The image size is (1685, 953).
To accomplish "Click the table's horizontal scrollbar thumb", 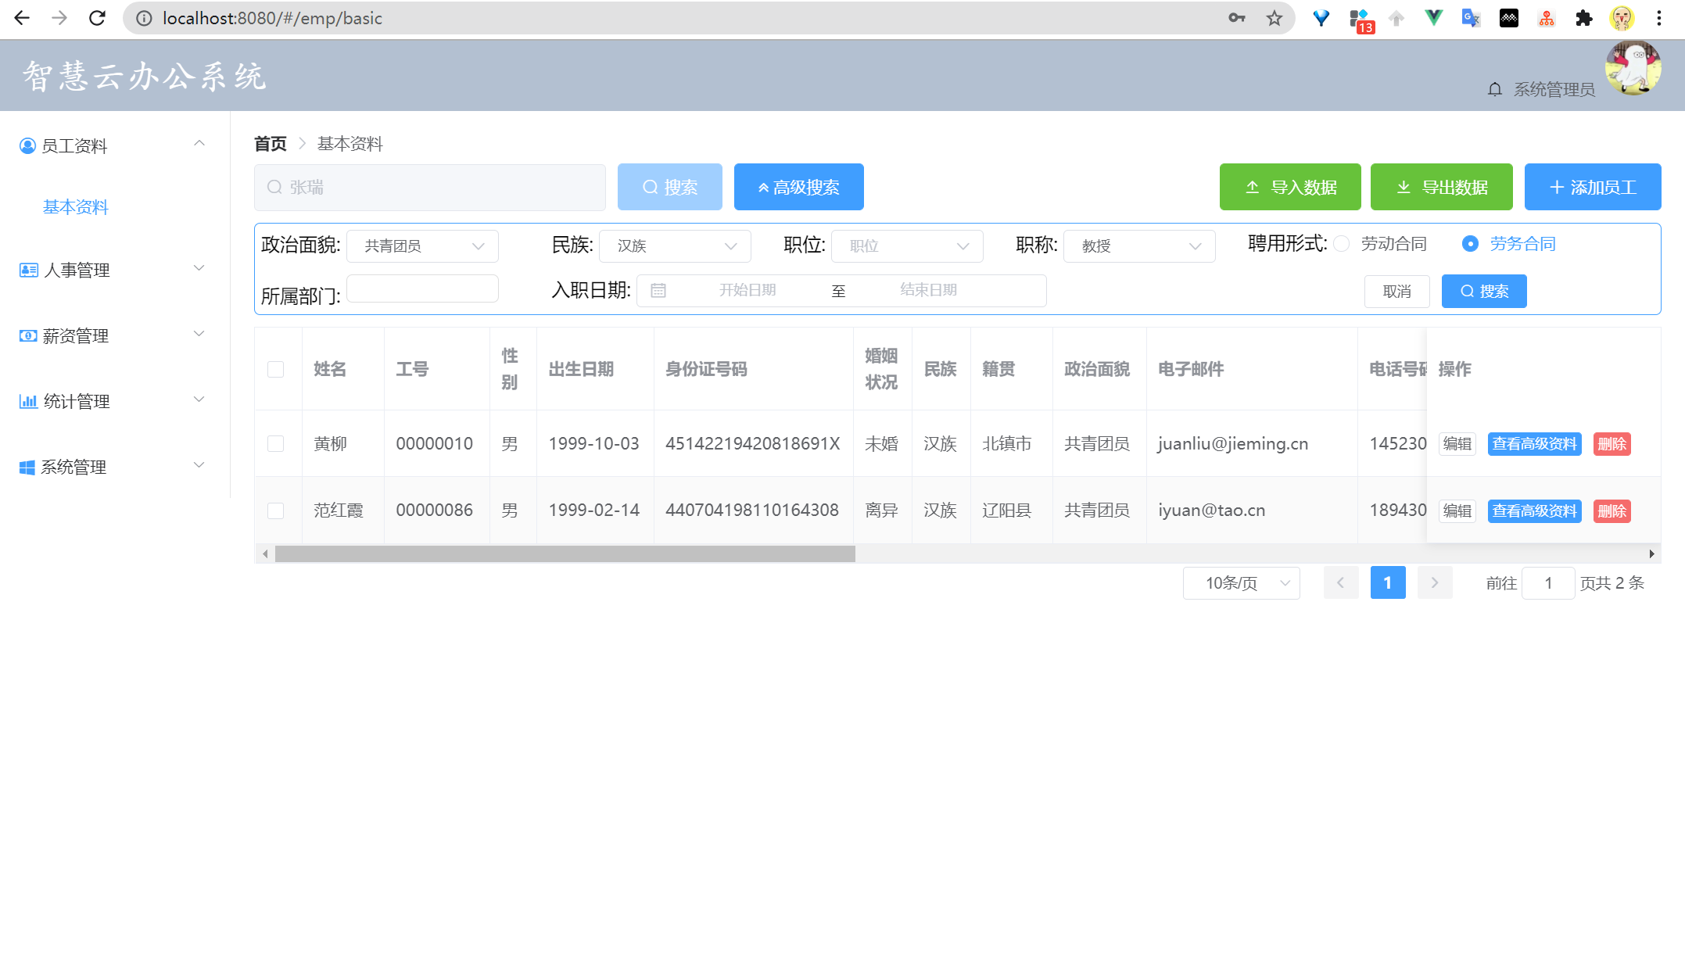I will coord(565,554).
